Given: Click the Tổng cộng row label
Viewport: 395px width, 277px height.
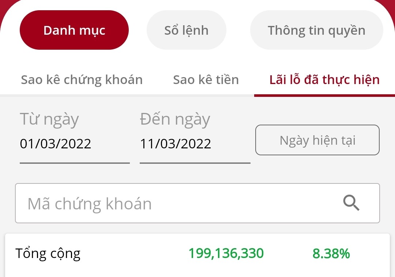Looking at the screenshot, I should point(48,253).
